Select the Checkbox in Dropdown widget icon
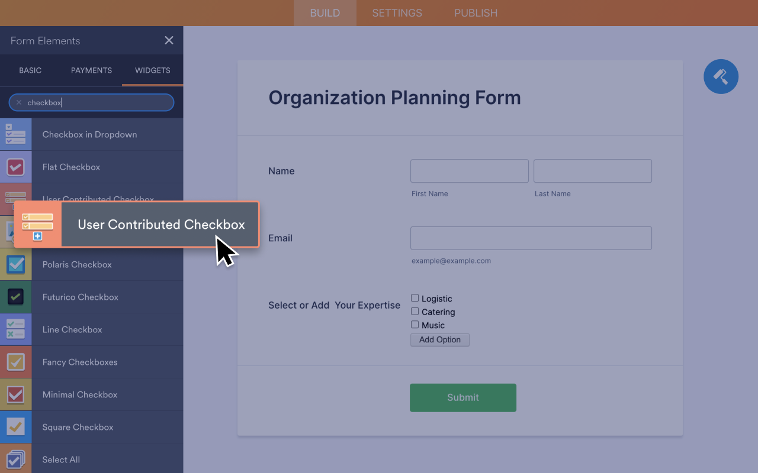 pos(15,134)
